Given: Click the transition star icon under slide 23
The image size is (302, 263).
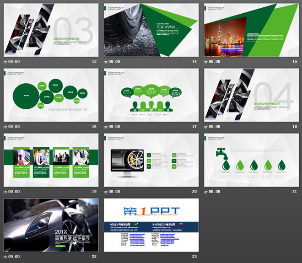Looking at the screenshot, I should (106, 257).
